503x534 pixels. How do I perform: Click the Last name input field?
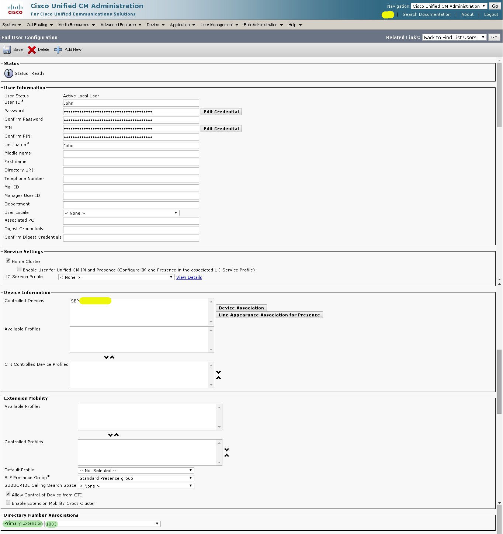pos(131,146)
